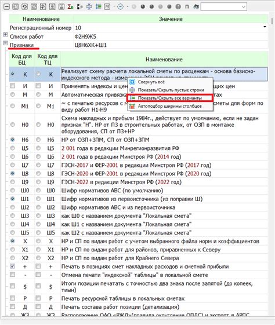275x325 pixels.
Task: Click the red Sigma R toolbar icon
Action: [71, 7]
